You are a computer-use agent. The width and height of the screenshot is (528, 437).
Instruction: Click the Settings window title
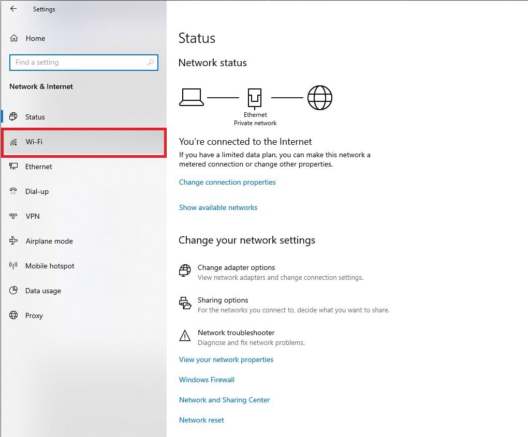[x=44, y=9]
